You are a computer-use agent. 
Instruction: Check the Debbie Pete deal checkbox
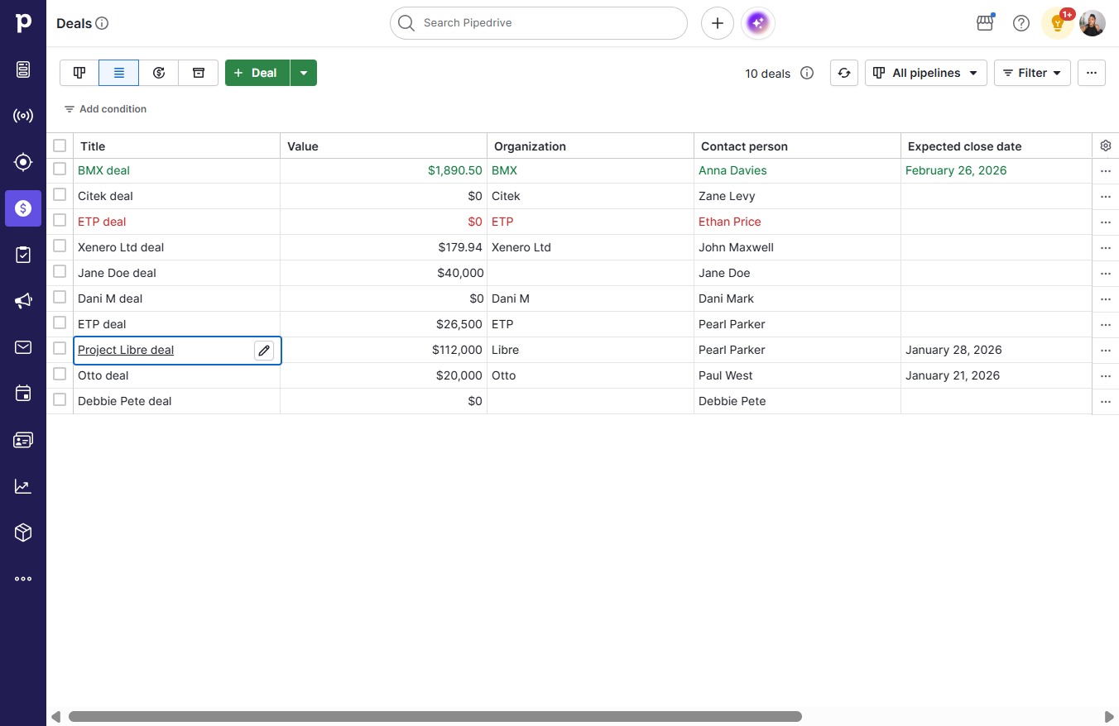click(x=60, y=399)
